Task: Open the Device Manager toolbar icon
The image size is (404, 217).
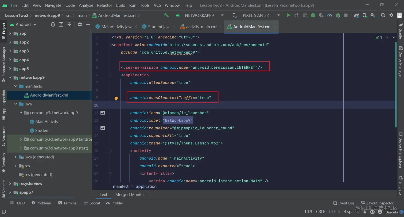Action: (x=364, y=15)
